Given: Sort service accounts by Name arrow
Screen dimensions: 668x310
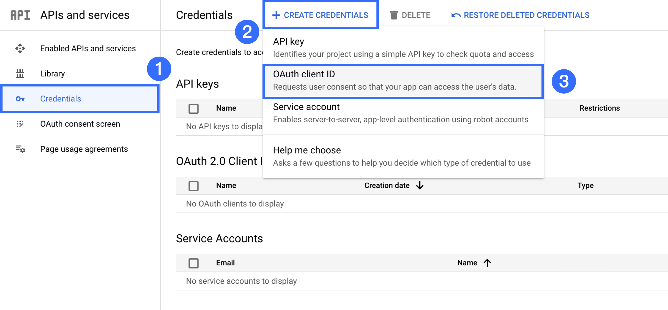Looking at the screenshot, I should [487, 263].
